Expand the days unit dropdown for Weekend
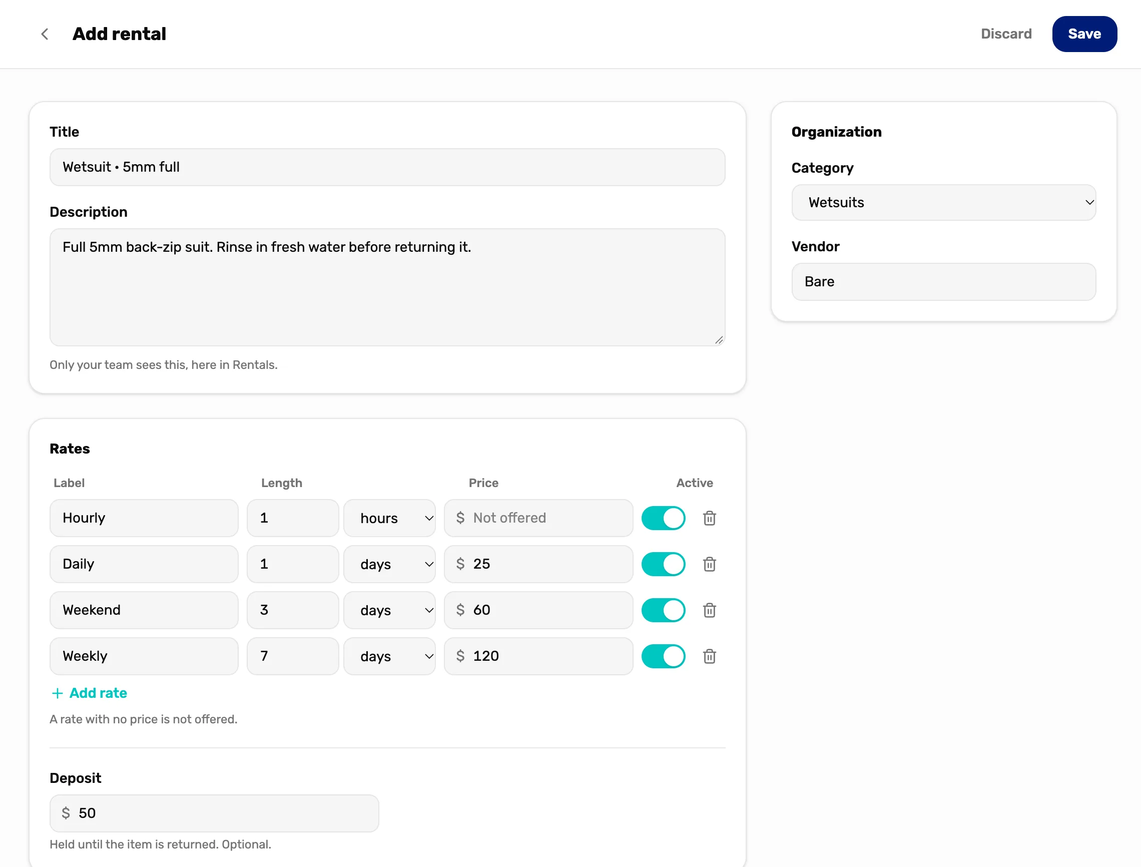Viewport: 1141px width, 867px height. point(389,610)
